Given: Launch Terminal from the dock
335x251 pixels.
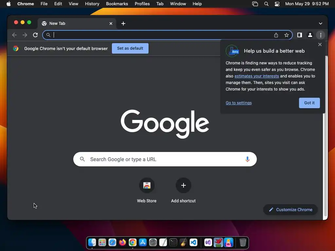Looking at the screenshot, I should [173, 243].
